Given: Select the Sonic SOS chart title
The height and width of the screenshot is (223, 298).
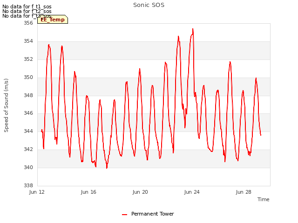Looking at the screenshot, I should (x=149, y=5).
